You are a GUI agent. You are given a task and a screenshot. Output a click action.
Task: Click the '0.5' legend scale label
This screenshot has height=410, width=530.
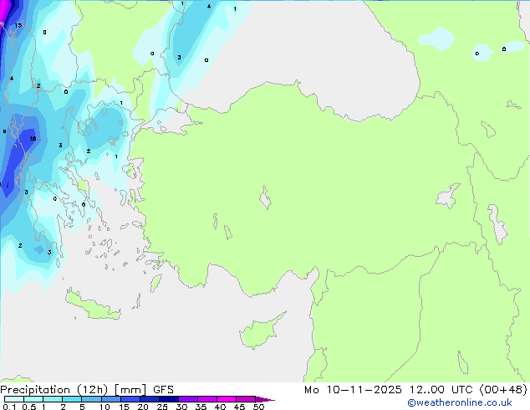(x=28, y=407)
